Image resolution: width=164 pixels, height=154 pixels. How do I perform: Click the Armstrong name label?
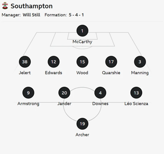[x=28, y=104]
